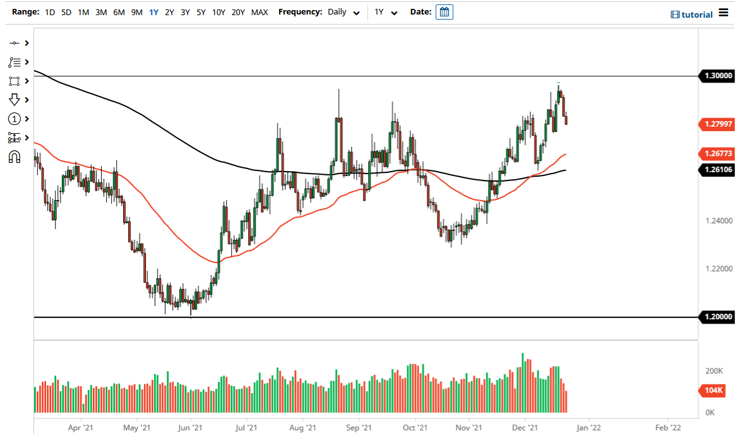
Task: Select the 10Y range option
Action: coord(218,11)
